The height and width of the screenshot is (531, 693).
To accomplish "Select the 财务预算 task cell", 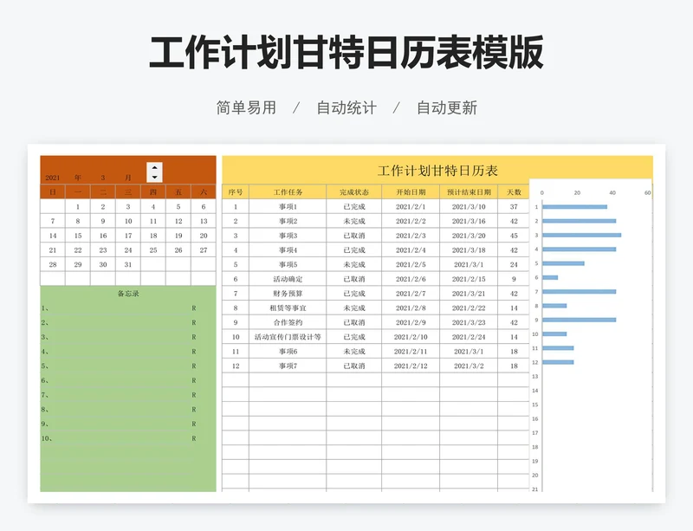I will point(288,294).
